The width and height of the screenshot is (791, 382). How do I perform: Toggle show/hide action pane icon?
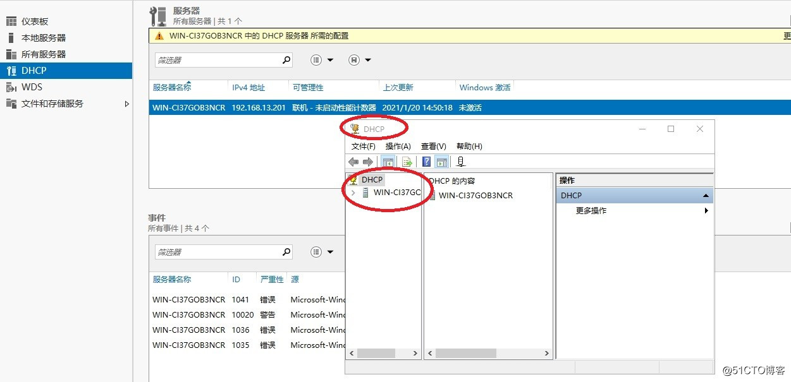pyautogui.click(x=442, y=162)
